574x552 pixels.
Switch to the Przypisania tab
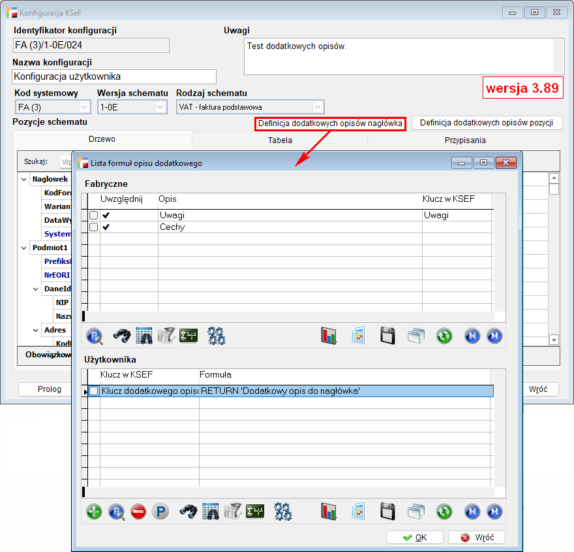[465, 140]
